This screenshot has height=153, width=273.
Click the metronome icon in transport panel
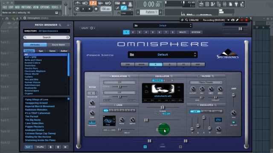(78, 3)
